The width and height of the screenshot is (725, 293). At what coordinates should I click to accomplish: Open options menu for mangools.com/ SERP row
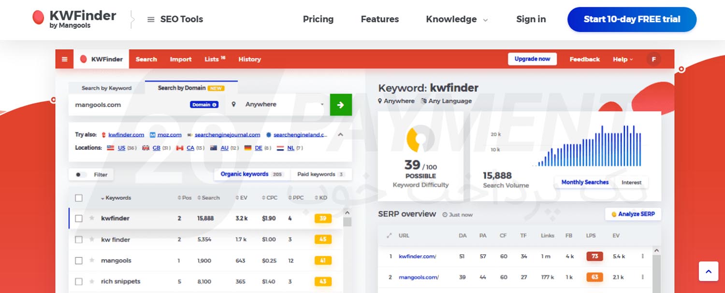(642, 277)
